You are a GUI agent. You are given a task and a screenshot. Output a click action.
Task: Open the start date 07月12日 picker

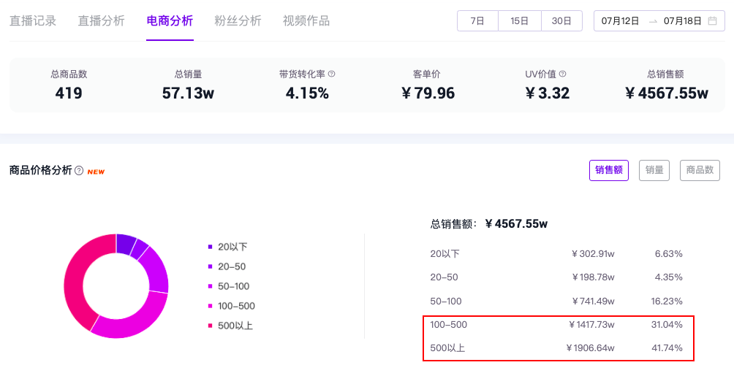pyautogui.click(x=620, y=21)
